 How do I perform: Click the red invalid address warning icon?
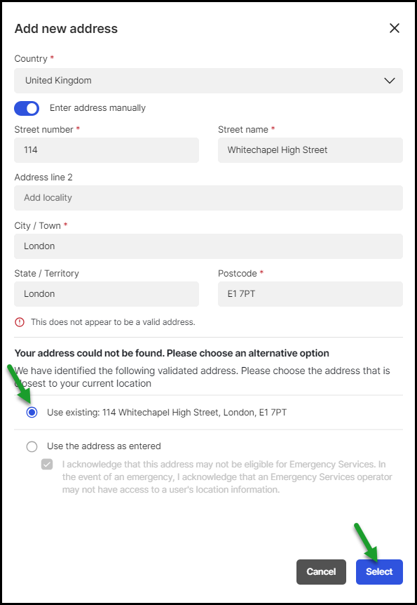(19, 322)
